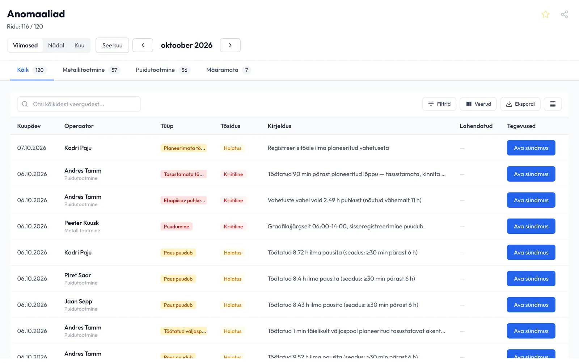Viewport: 579px width, 363px height.
Task: Click Kriitiline badge in Peeter Kuusk row
Action: (x=233, y=227)
